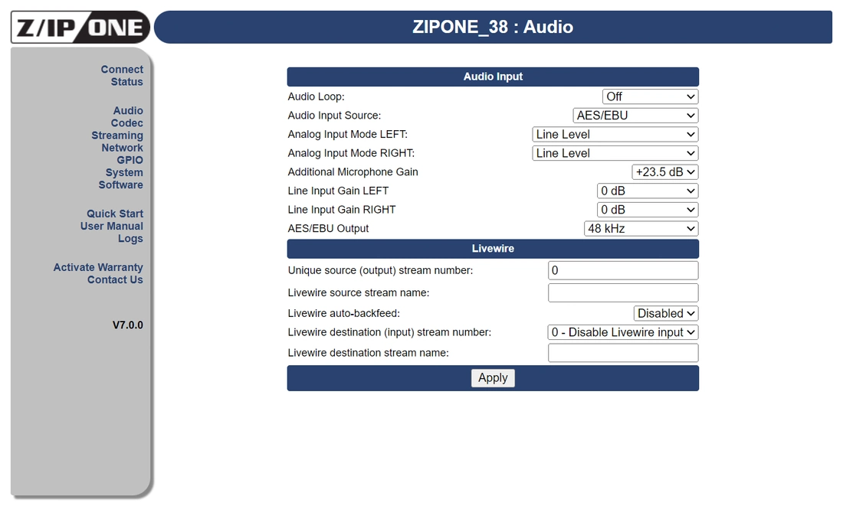
Task: Go to Codec settings in sidebar
Action: point(127,122)
